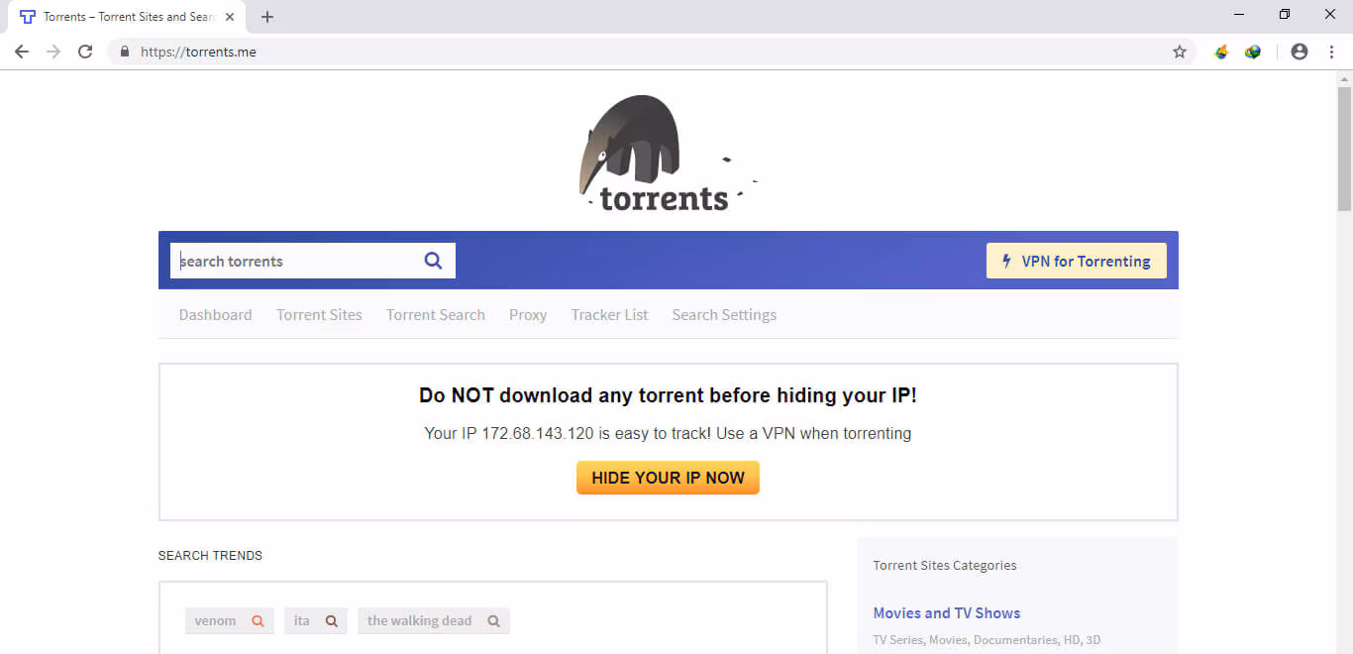Image resolution: width=1353 pixels, height=654 pixels.
Task: Click the VPN for Torrenting button
Action: tap(1076, 261)
